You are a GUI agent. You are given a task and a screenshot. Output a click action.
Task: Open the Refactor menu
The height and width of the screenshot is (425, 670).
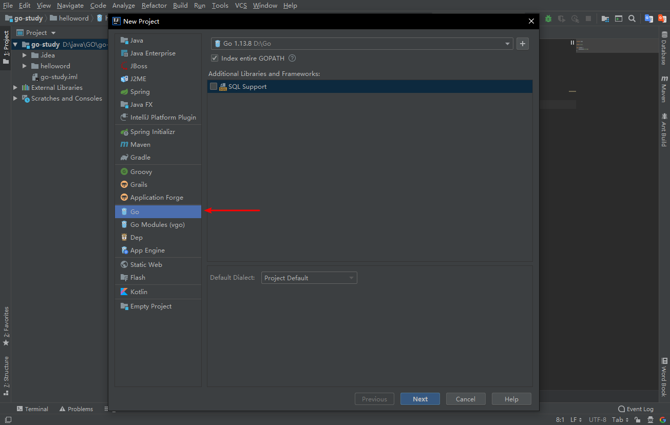(154, 5)
